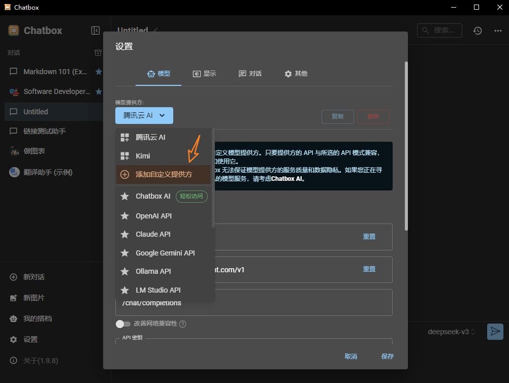Image resolution: width=509 pixels, height=383 pixels.
Task: Select Ollama API provider option
Action: pyautogui.click(x=164, y=271)
